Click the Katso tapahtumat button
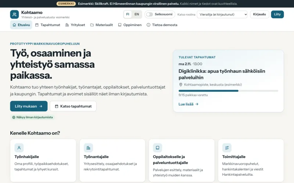 click(73, 106)
